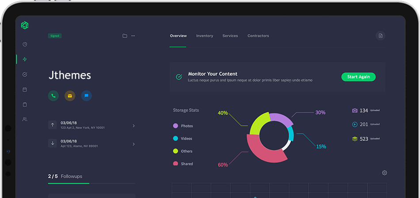The image size is (420, 198).
Task: Click the Luctus neque purus description text
Action: click(x=250, y=80)
